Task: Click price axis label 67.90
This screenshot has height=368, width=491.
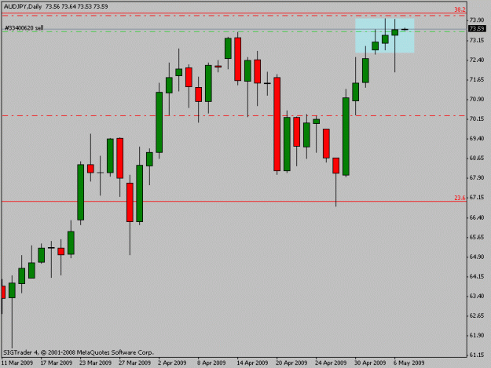Action: point(477,177)
